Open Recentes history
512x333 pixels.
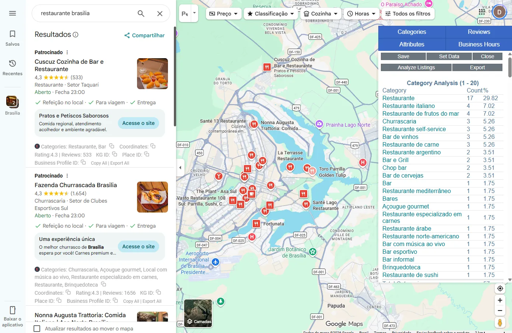[x=13, y=67]
